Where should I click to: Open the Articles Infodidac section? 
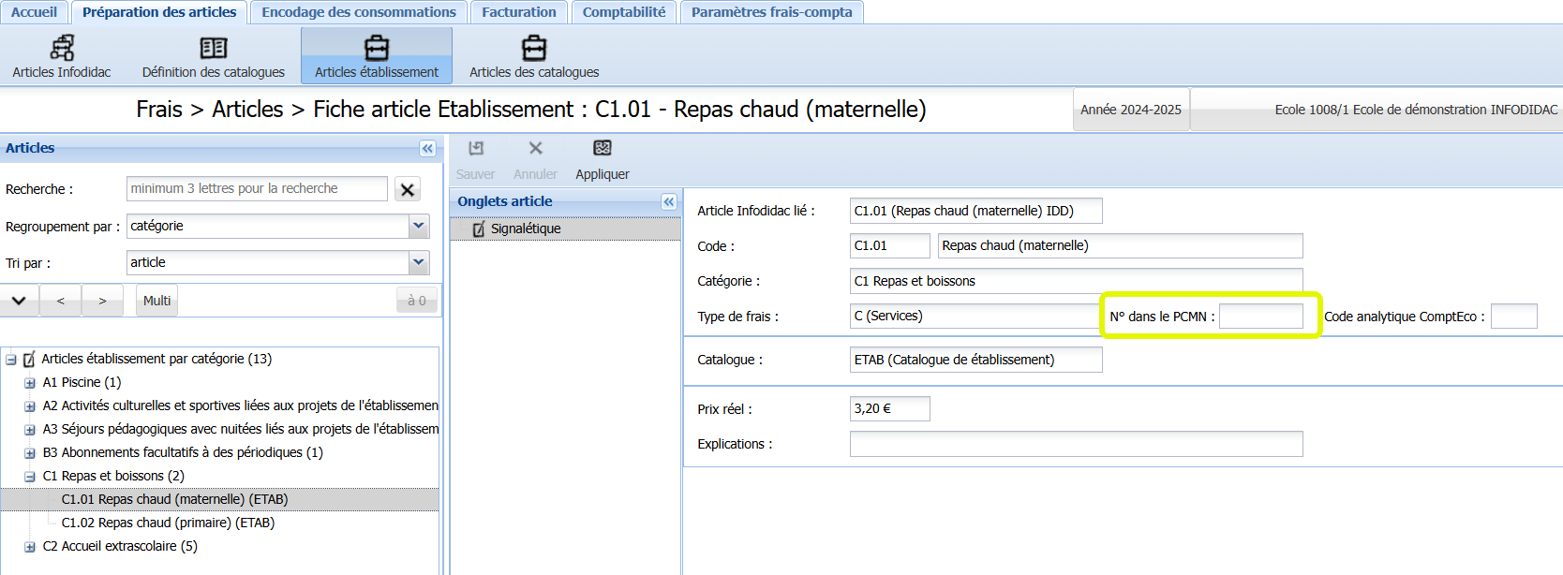point(62,56)
